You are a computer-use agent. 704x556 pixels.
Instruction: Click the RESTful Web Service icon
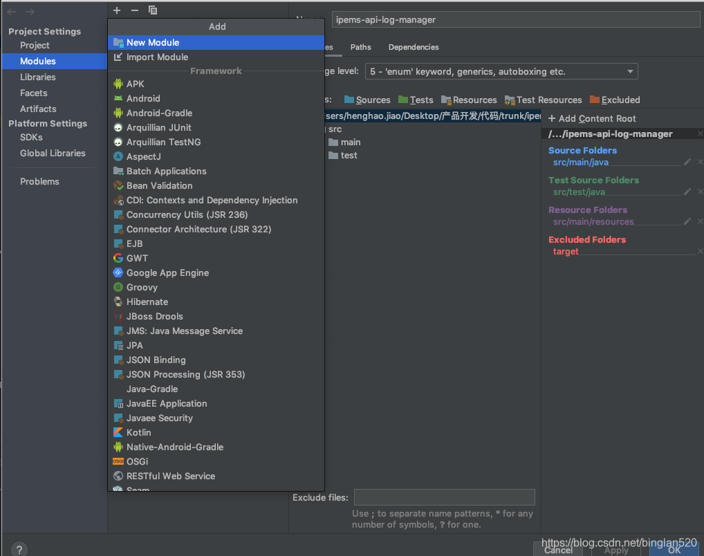[118, 476]
